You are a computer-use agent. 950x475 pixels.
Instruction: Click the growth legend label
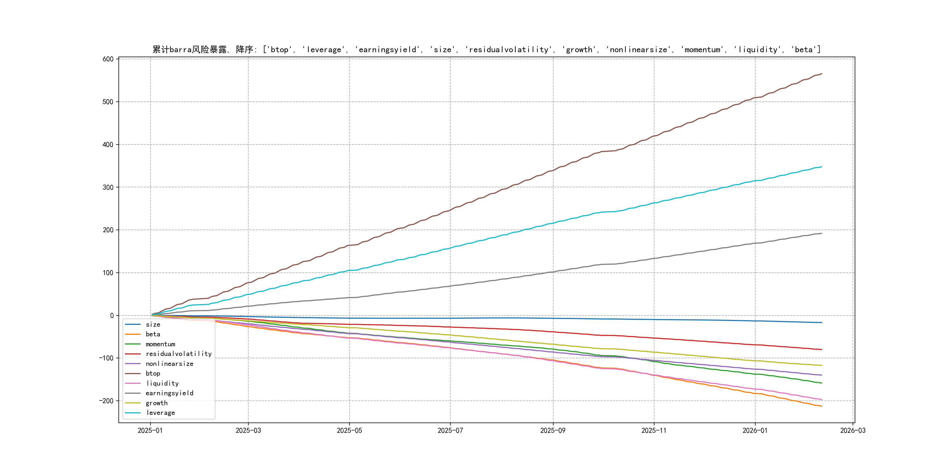click(x=156, y=403)
